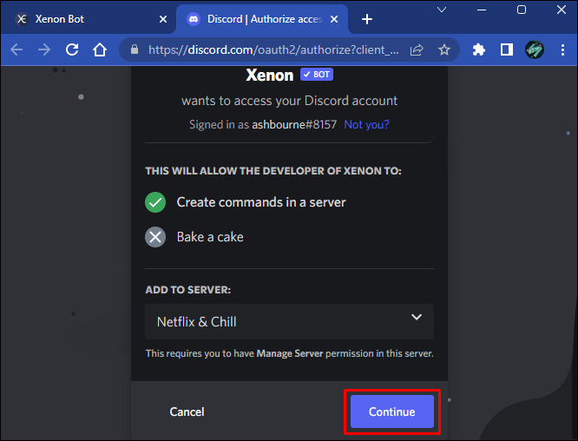The height and width of the screenshot is (441, 578).
Task: Click the Bake a cake X icon
Action: pos(155,237)
